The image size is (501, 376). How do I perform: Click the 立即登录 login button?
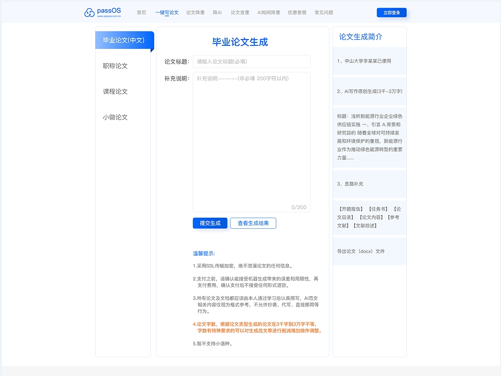pos(392,13)
